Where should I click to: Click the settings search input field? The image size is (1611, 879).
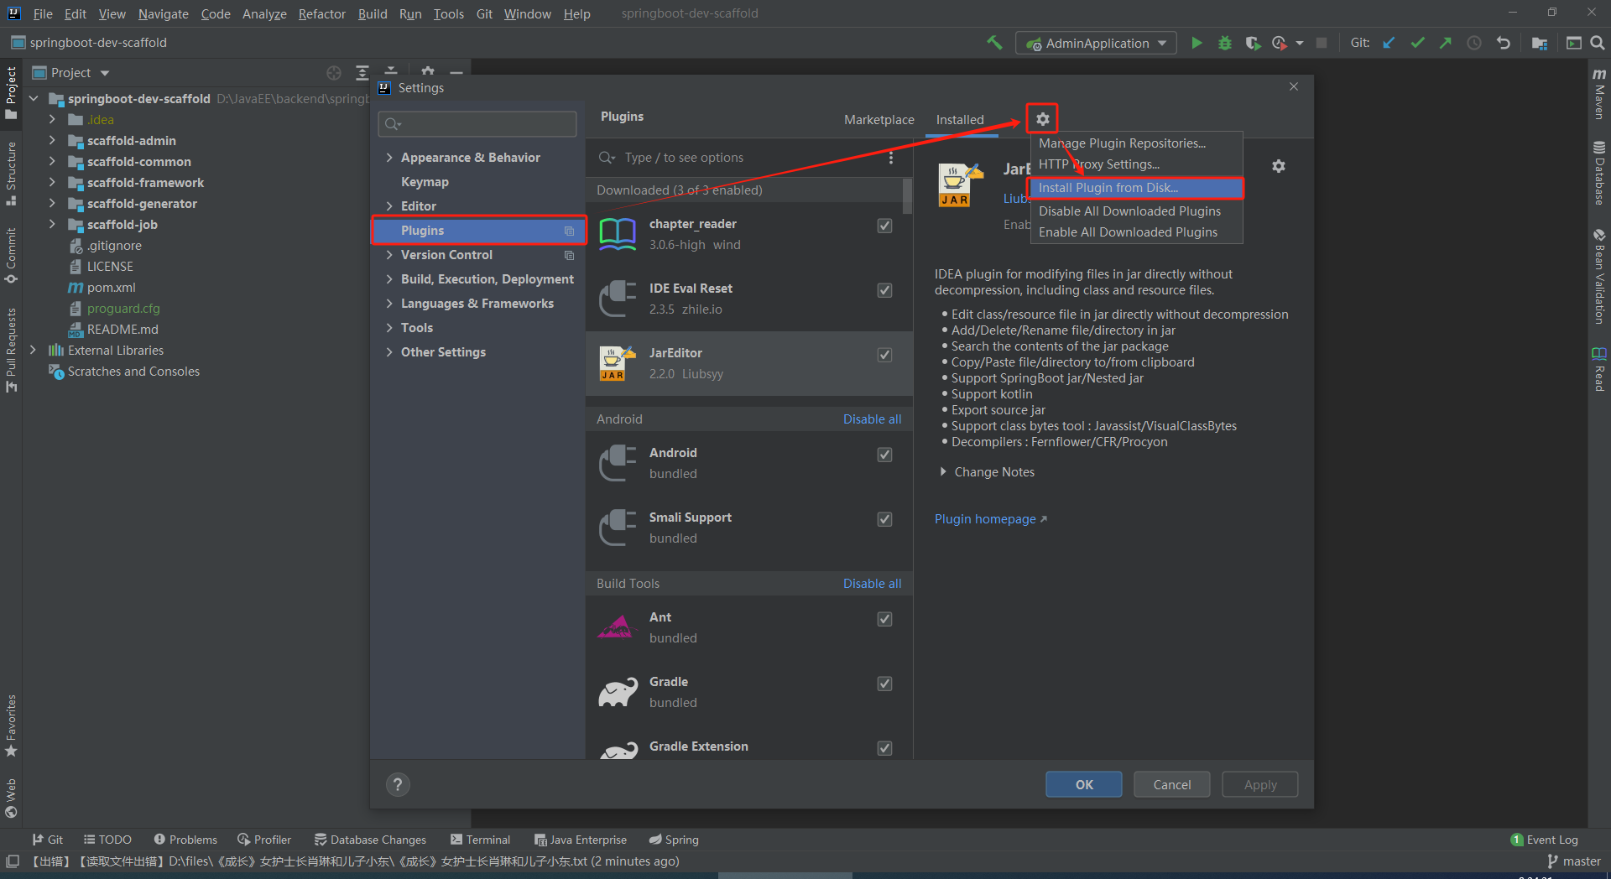478,124
